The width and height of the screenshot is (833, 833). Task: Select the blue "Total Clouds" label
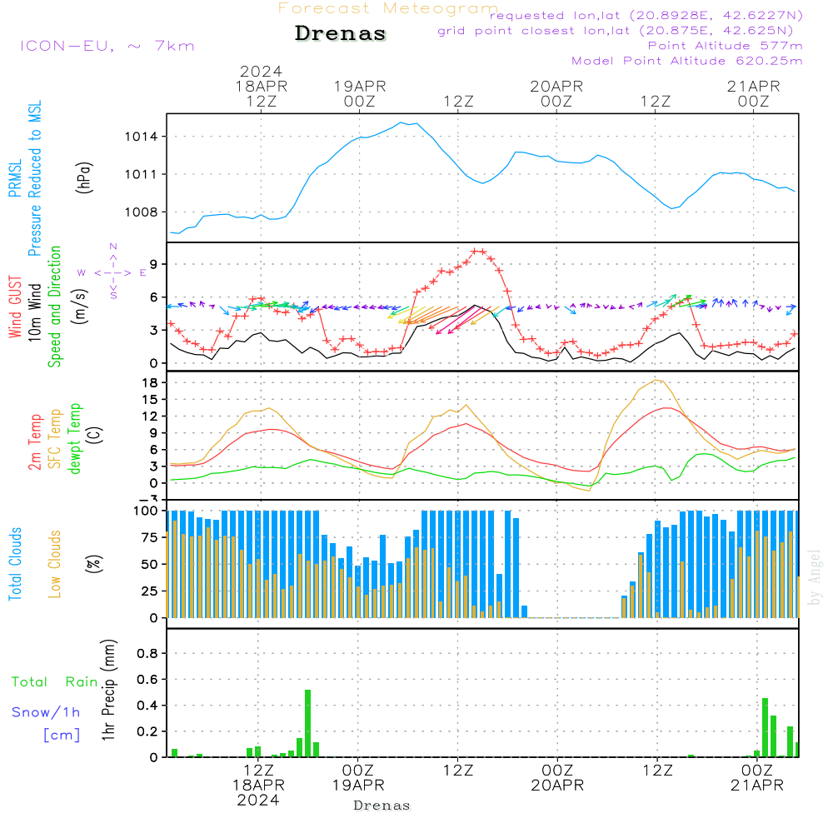15,564
